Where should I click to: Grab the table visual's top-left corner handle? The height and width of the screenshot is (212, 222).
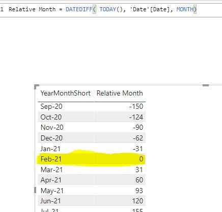pyautogui.click(x=36, y=86)
